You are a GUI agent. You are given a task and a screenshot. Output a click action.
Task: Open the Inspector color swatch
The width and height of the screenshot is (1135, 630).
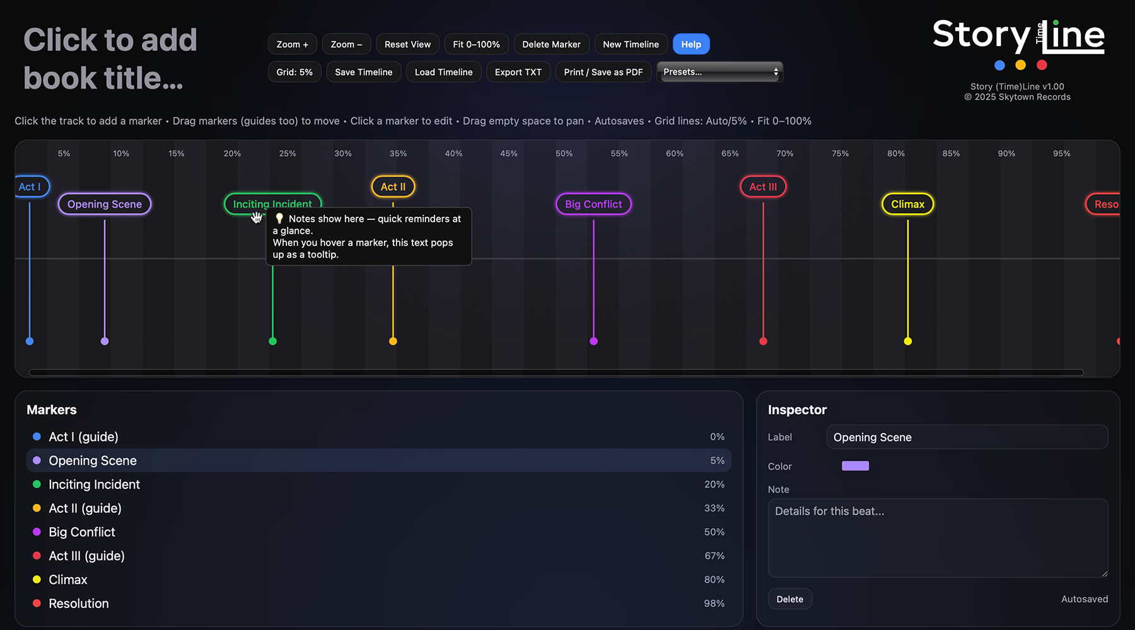[x=855, y=466]
